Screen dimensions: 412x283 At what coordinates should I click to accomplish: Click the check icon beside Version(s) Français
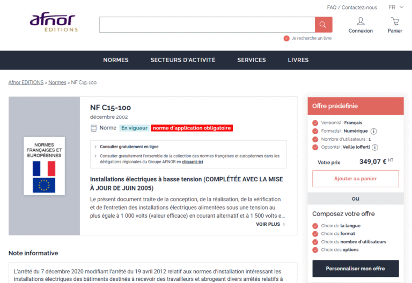pyautogui.click(x=315, y=123)
